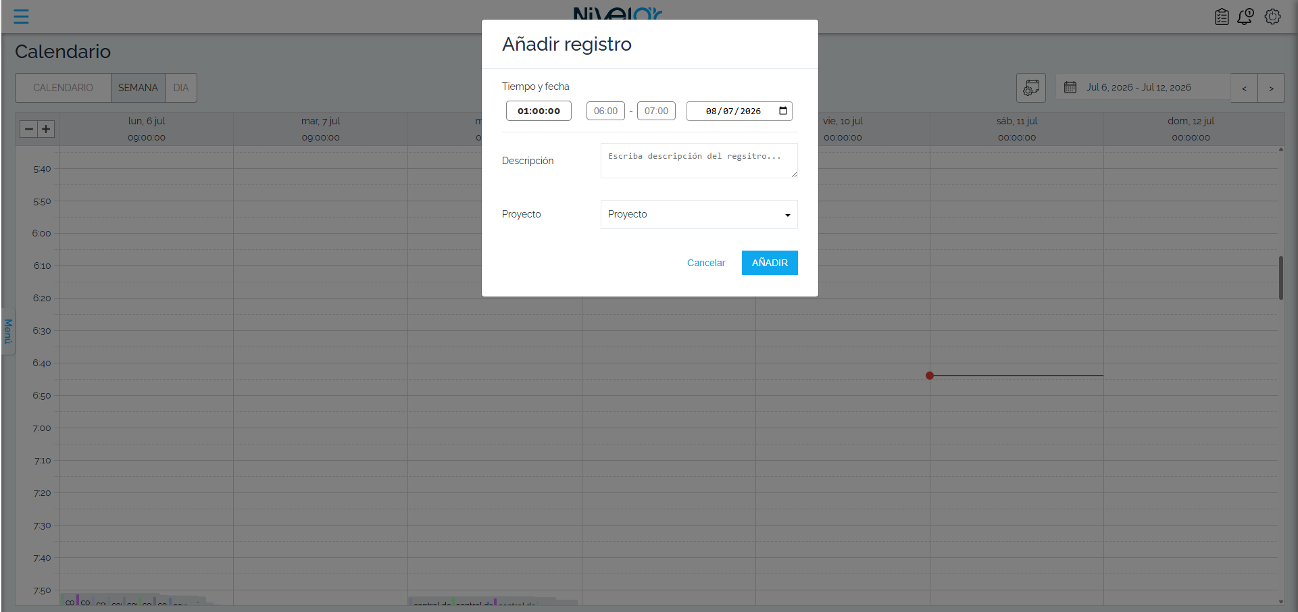Expand the side Menú tab
The height and width of the screenshot is (612, 1298).
pyautogui.click(x=8, y=331)
